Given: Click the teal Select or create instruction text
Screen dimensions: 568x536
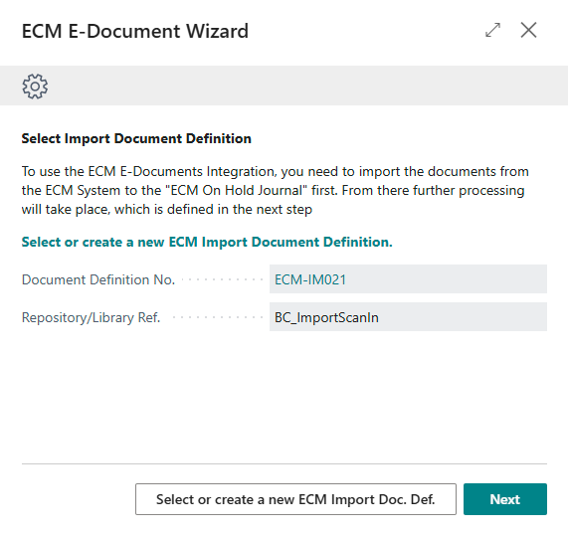Looking at the screenshot, I should coord(207,242).
